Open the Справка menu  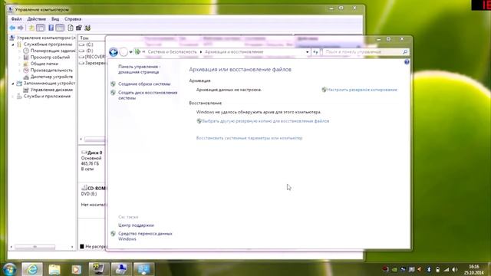pos(73,19)
